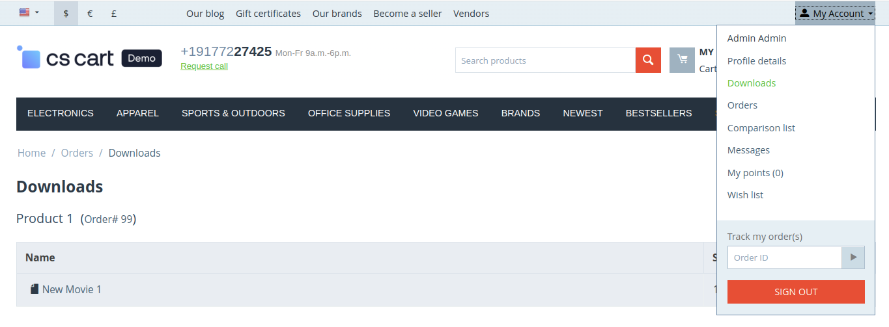Screen dimensions: 889x327
Task: Go to Our brands page
Action: click(337, 14)
